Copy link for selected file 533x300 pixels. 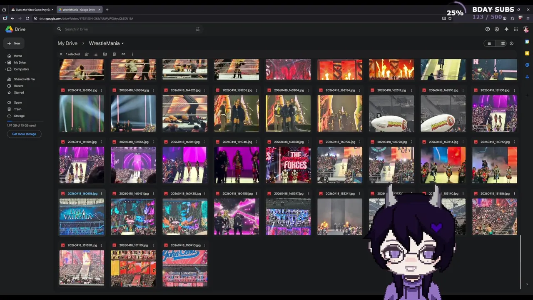click(123, 54)
